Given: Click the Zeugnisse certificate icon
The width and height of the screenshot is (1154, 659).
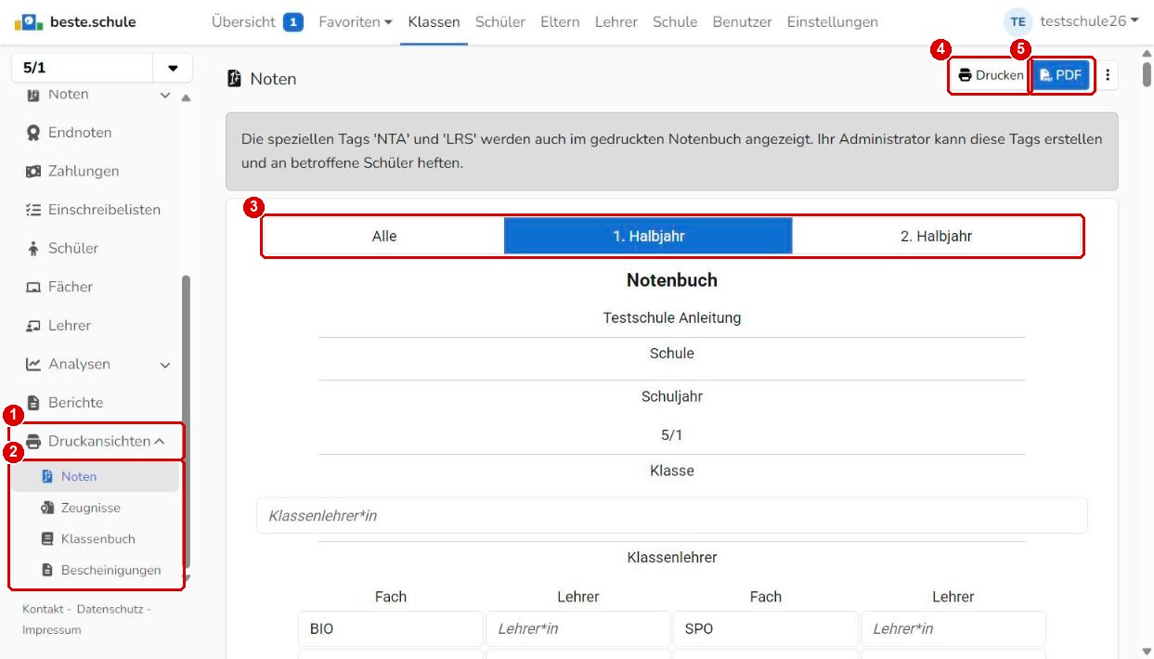Looking at the screenshot, I should click(48, 508).
